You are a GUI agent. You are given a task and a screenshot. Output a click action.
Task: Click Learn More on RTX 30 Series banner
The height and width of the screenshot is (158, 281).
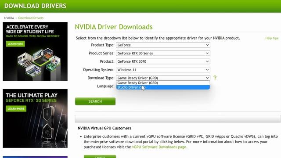pos(16,109)
